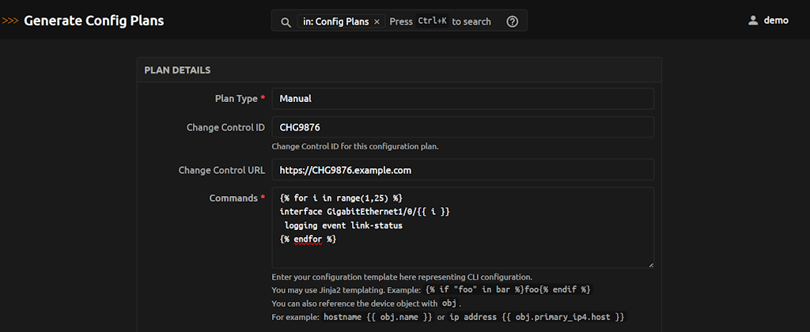Click the orange navigation chevrons icon

[10, 21]
